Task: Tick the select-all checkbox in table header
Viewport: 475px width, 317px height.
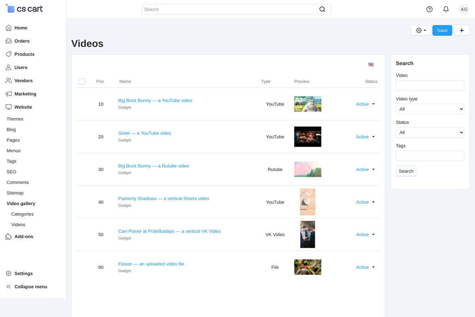Action: (82, 82)
